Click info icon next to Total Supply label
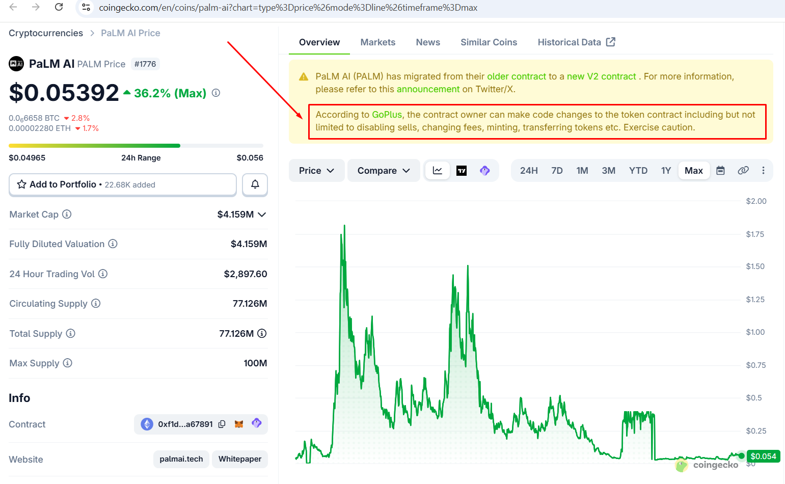 click(x=71, y=334)
